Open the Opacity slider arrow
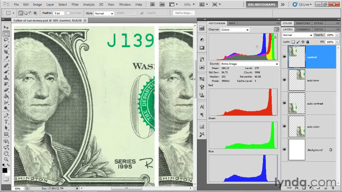 coord(337,35)
